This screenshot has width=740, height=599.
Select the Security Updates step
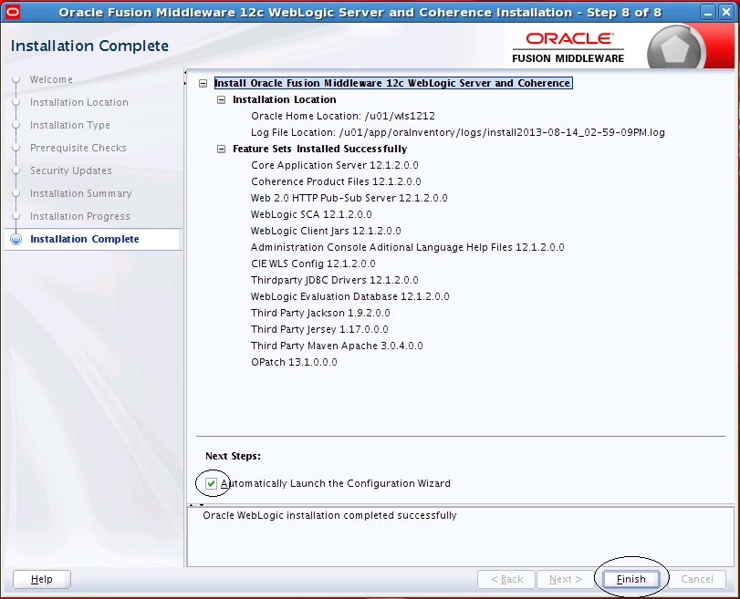coord(71,170)
